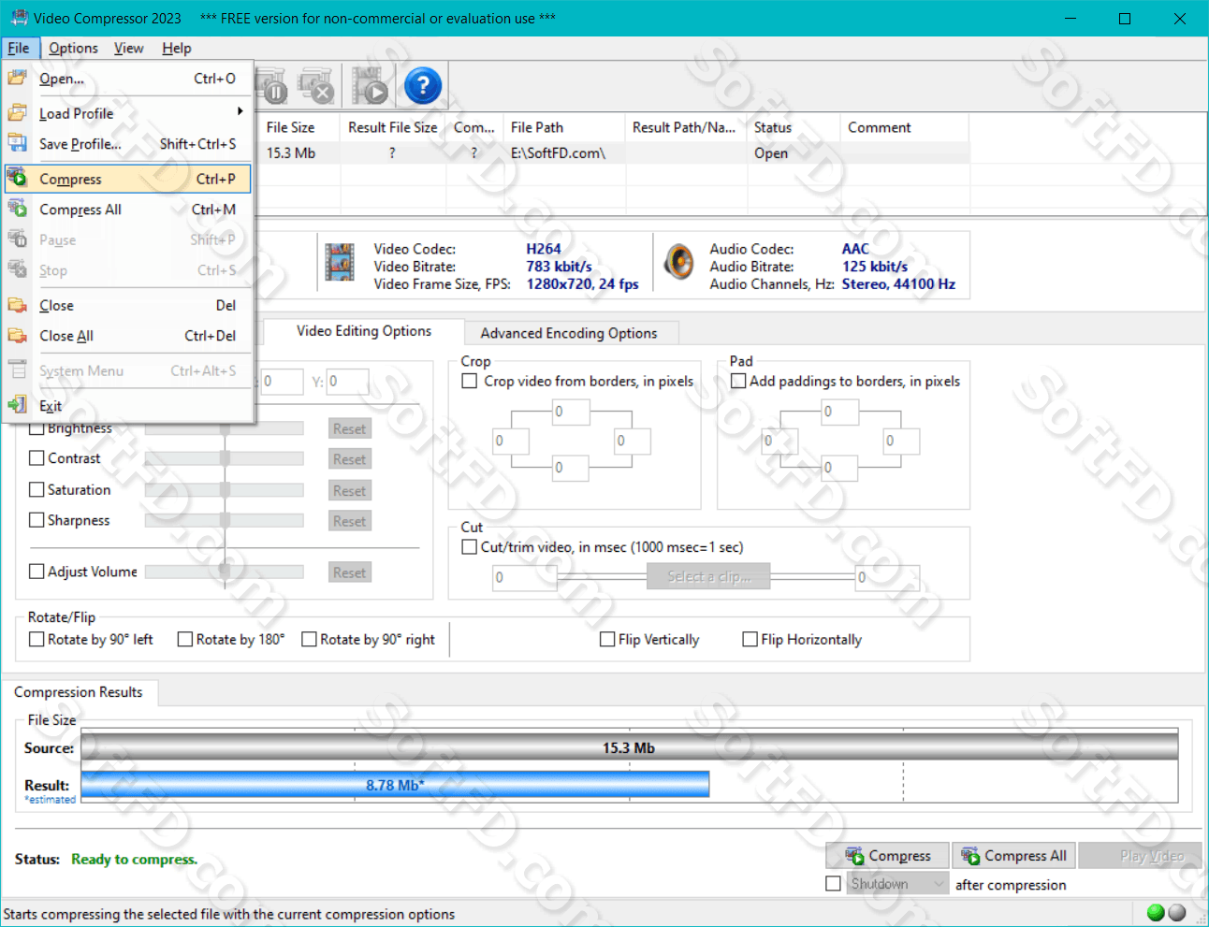Click the bottom Compress All button
The height and width of the screenshot is (927, 1209).
pos(1014,855)
